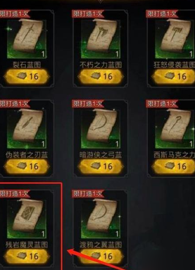This screenshot has height=270, width=195.
Task: Buy 裂石蓝图 with the 16 price button
Action: (x=27, y=77)
